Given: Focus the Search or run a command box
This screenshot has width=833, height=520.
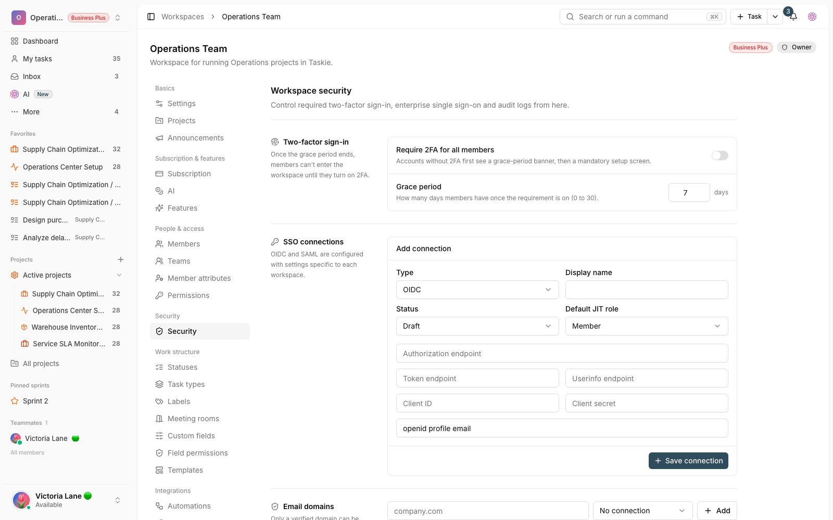Looking at the screenshot, I should (x=643, y=17).
